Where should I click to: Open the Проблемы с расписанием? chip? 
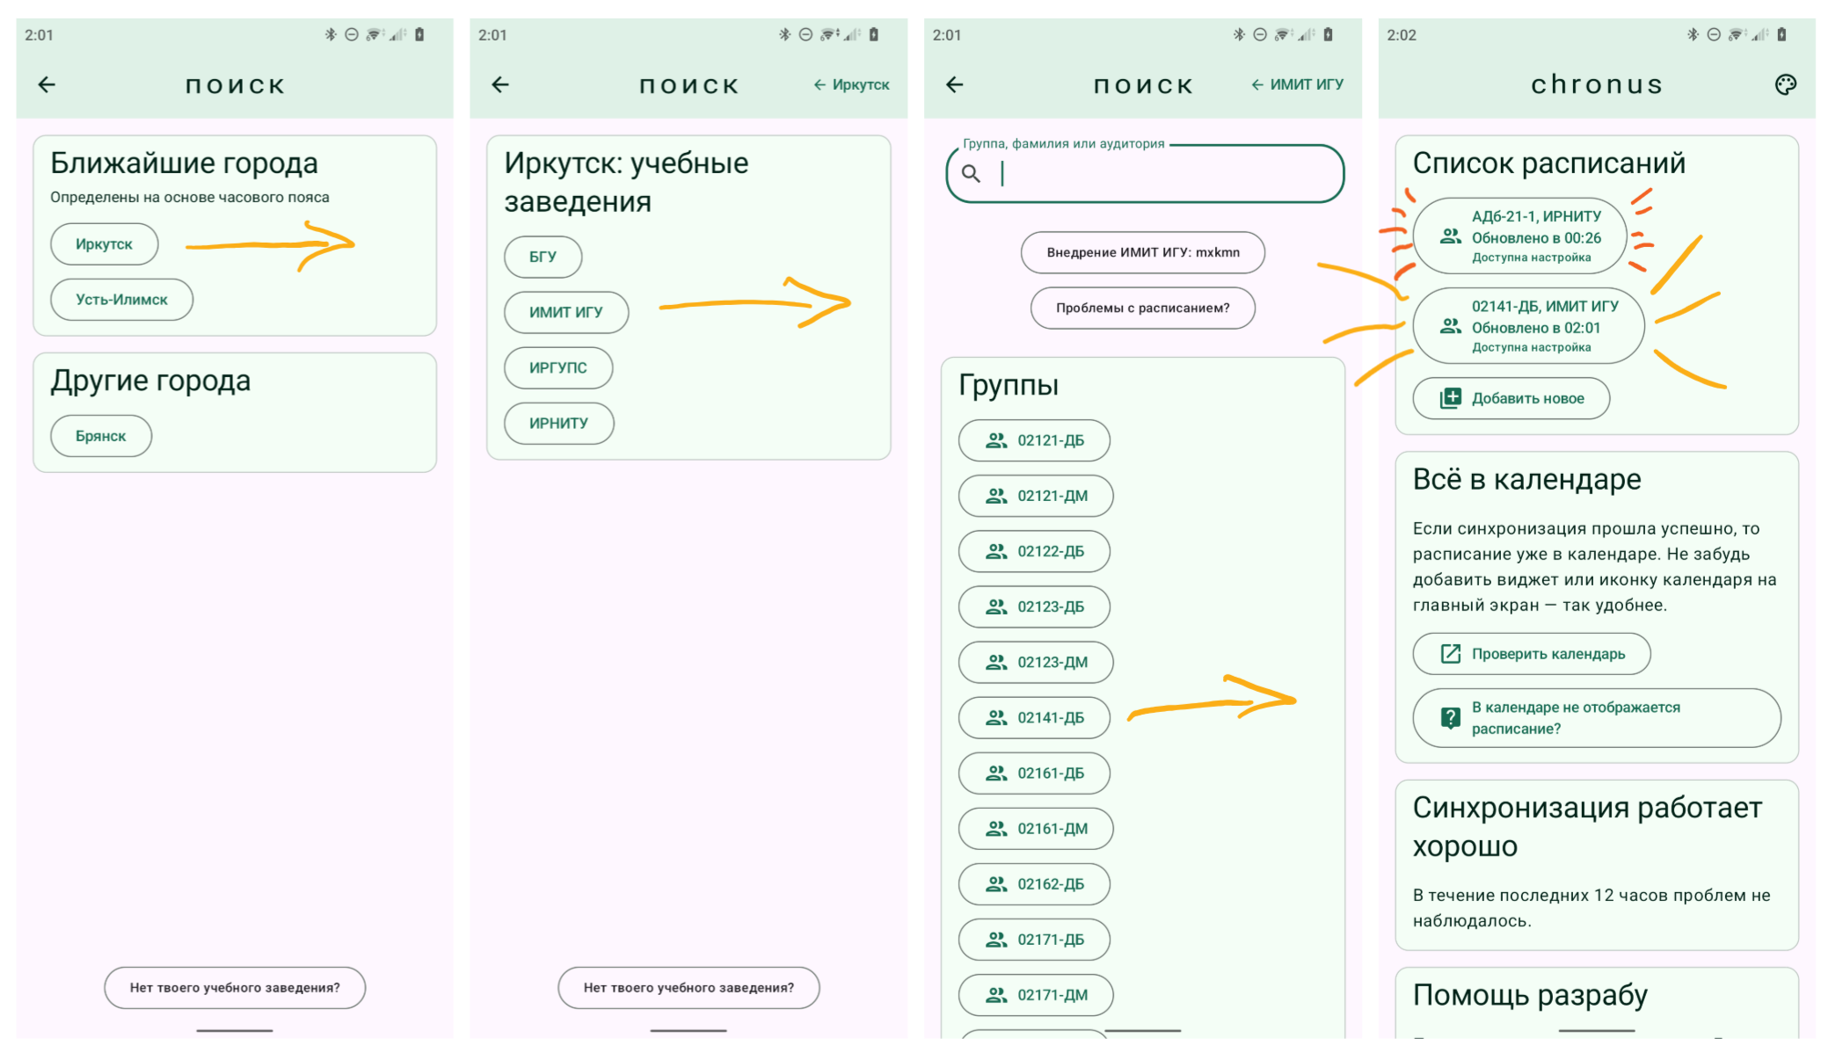pyautogui.click(x=1142, y=308)
